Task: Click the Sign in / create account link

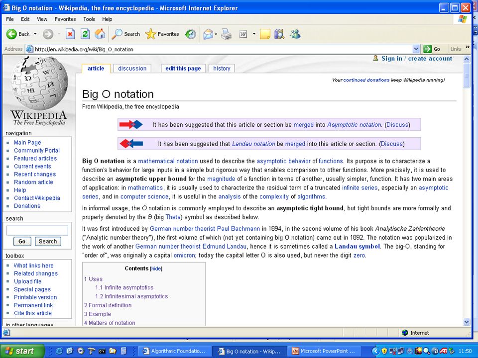Action: (417, 59)
